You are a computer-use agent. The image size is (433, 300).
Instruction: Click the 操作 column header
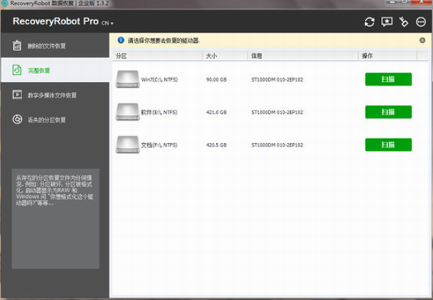388,56
